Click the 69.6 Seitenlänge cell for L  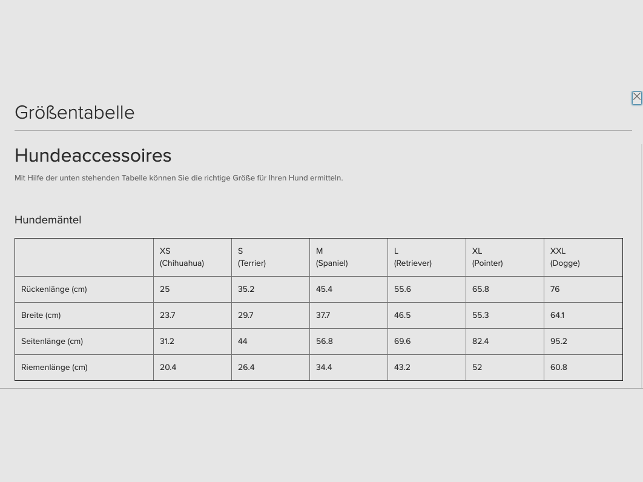(x=403, y=342)
